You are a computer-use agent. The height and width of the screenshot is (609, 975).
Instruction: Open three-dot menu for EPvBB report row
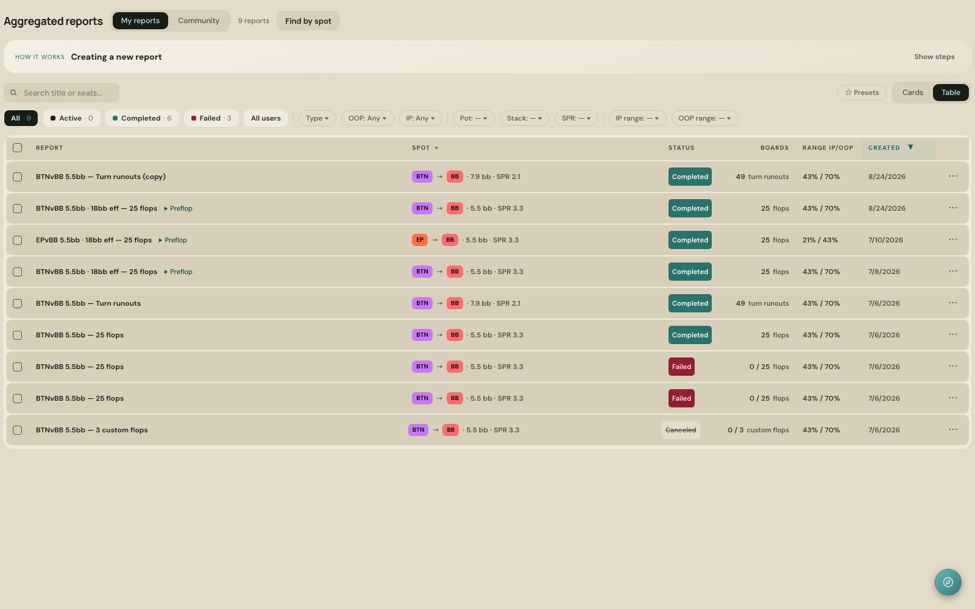[x=953, y=240]
